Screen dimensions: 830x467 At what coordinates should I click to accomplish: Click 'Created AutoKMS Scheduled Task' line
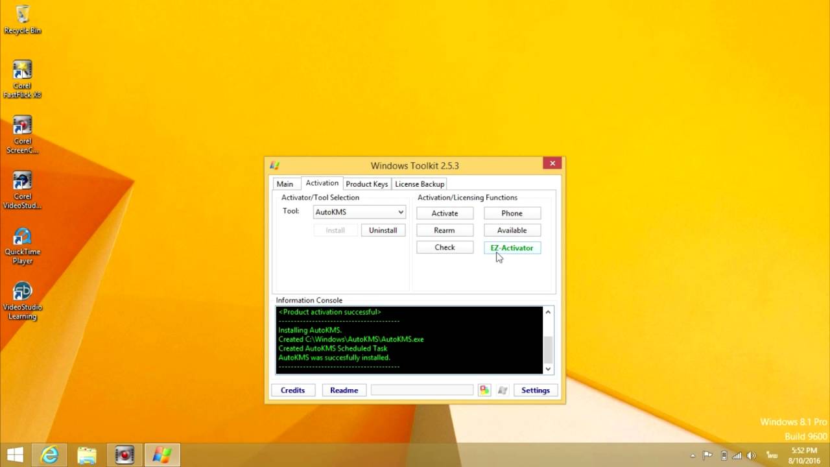click(x=333, y=348)
